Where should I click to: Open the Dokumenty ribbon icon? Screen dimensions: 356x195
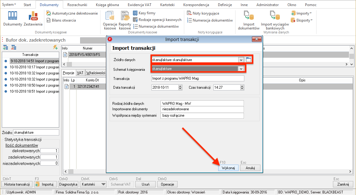[12, 18]
